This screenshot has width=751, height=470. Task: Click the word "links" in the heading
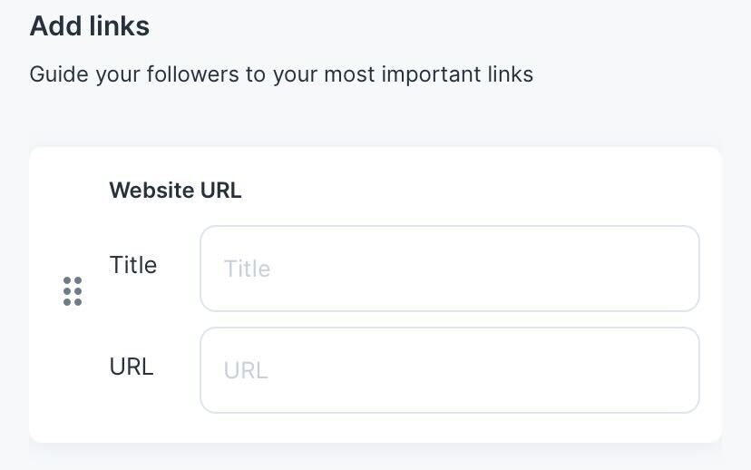pos(120,26)
